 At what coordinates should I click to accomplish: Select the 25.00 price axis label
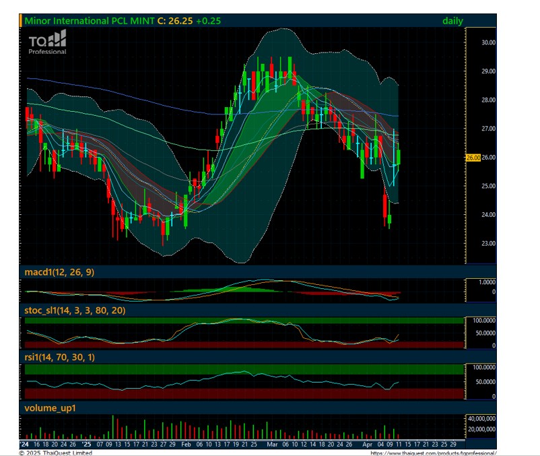tap(488, 187)
